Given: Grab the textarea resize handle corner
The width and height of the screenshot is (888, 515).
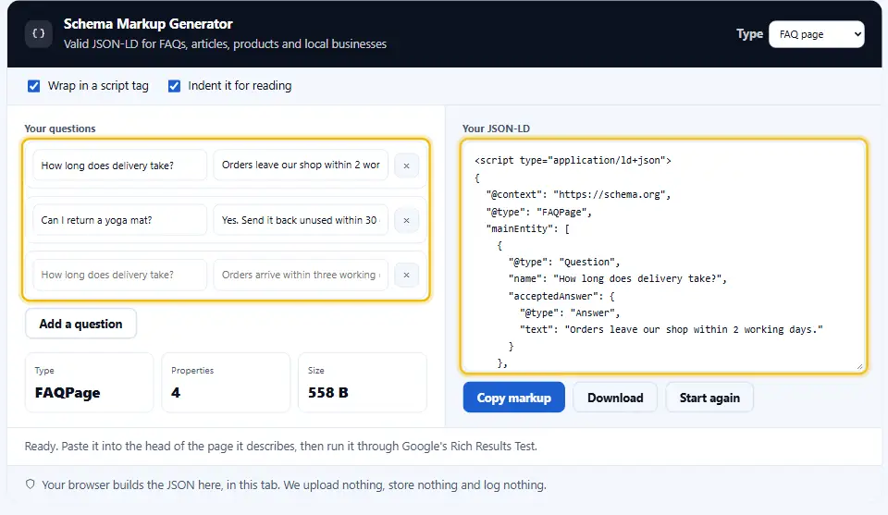Looking at the screenshot, I should point(859,367).
